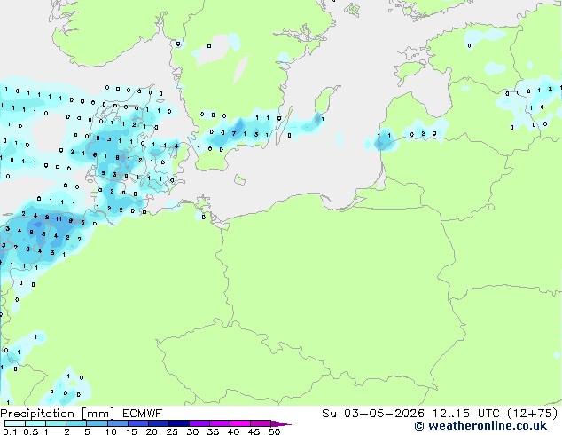Click the '12..15 UTC' time text
Screen dimensions: 562x435
click(465, 414)
